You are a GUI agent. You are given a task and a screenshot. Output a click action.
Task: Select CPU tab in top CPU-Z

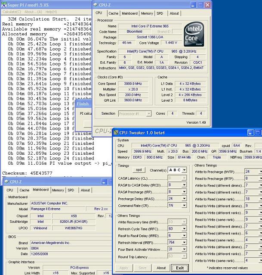99,13
